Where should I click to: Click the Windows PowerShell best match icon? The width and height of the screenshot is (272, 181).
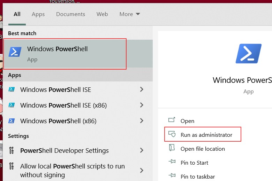15,52
